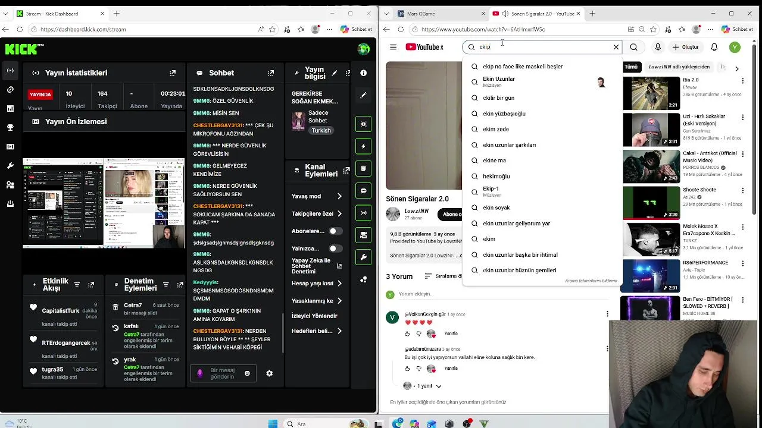Open the Kick sidebar analytics chart icon
Viewport: 762px width, 428px height.
[x=10, y=109]
